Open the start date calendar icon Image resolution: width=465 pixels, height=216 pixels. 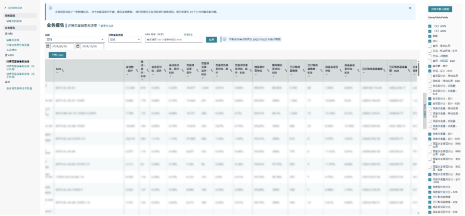[48, 46]
